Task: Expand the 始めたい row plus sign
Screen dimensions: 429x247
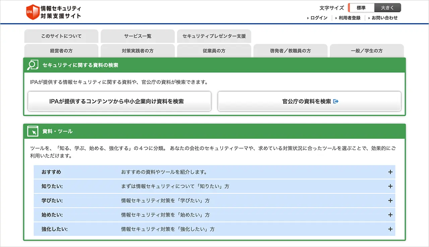Action: click(390, 214)
